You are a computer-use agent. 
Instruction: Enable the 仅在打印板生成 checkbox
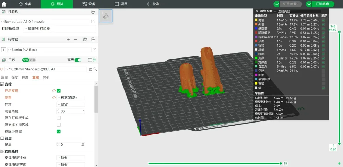tap(58, 118)
